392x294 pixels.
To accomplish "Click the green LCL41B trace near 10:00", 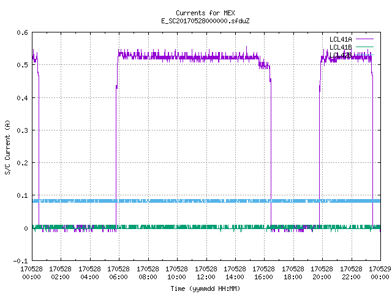I will (x=177, y=227).
